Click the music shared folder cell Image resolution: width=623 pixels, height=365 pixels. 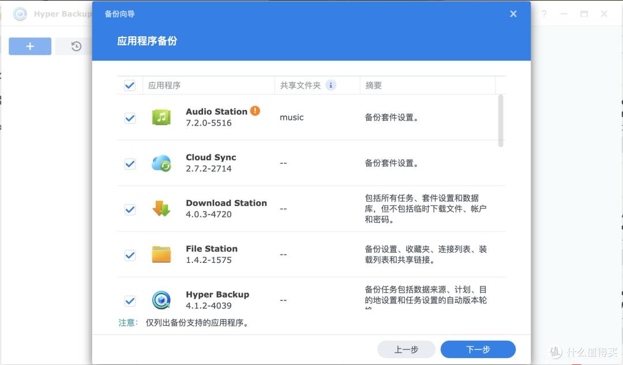click(292, 118)
